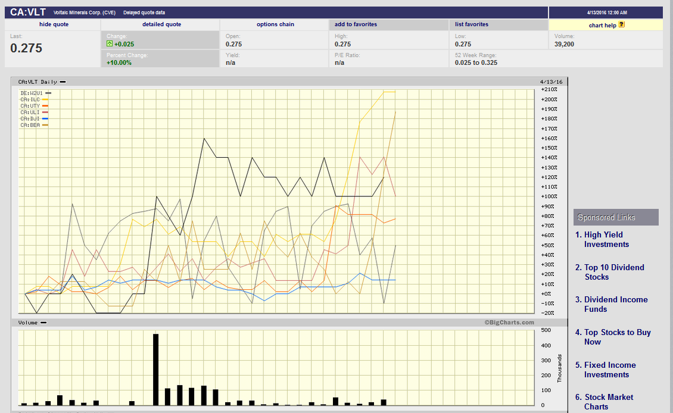Click the CA:ILC yellow legend swatch
This screenshot has width=673, height=413.
click(45, 99)
